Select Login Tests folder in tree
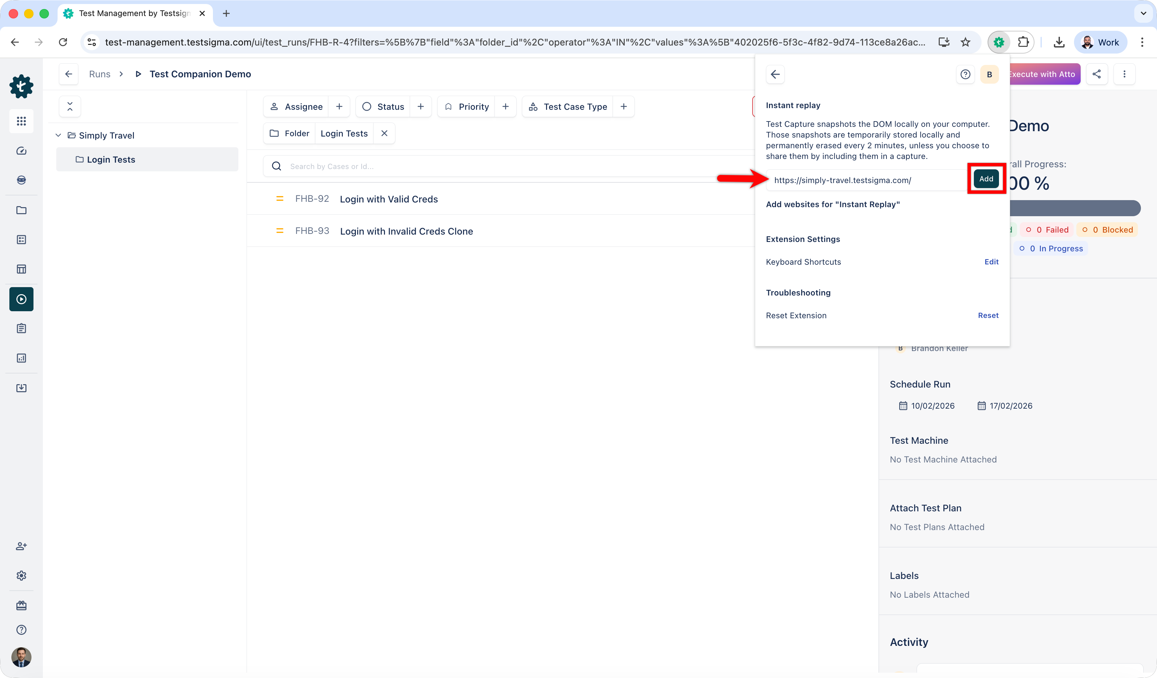 pyautogui.click(x=111, y=159)
